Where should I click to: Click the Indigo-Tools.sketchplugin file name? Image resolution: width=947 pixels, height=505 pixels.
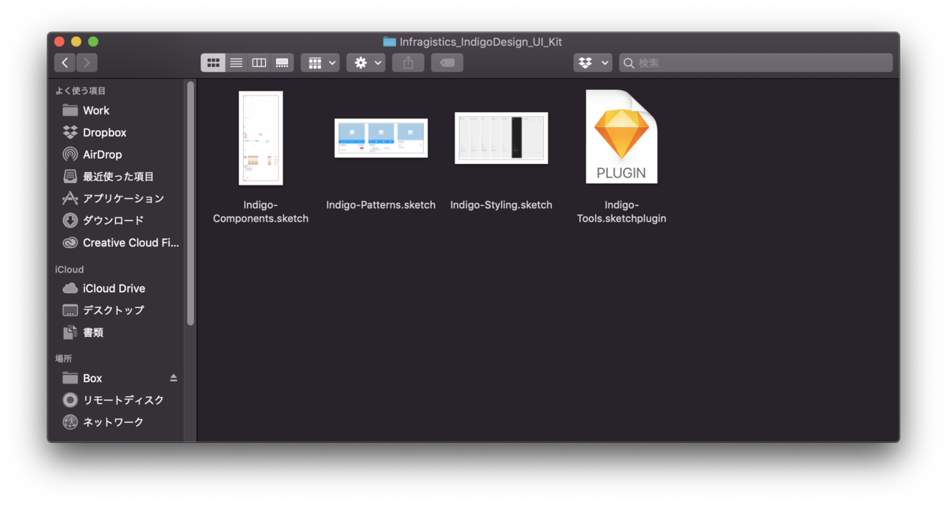[622, 211]
